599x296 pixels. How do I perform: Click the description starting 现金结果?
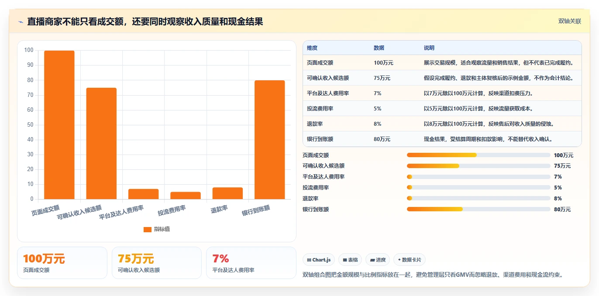pyautogui.click(x=489, y=139)
